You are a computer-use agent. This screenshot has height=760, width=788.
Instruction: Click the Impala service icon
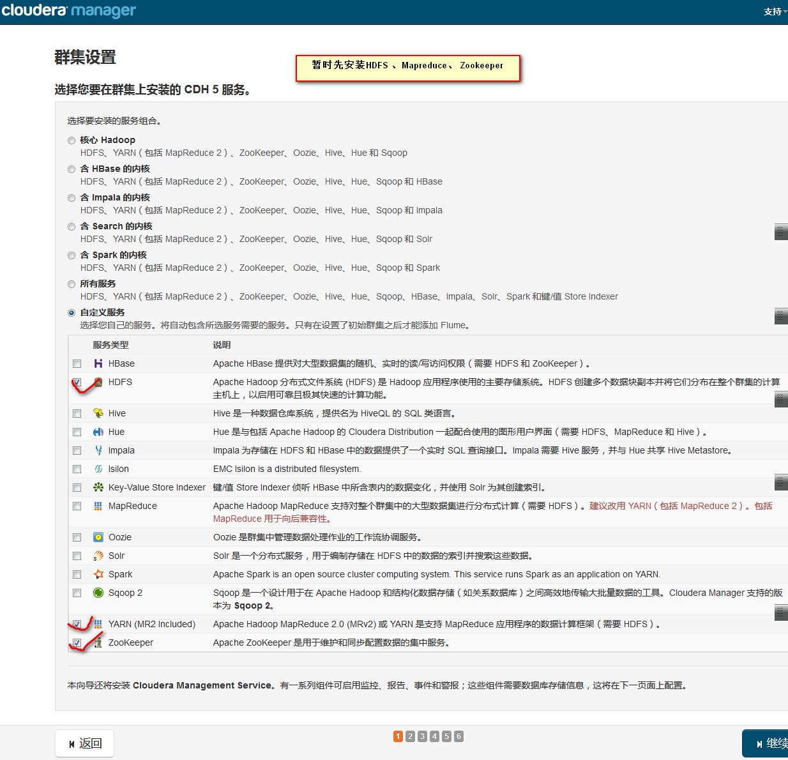coord(98,450)
